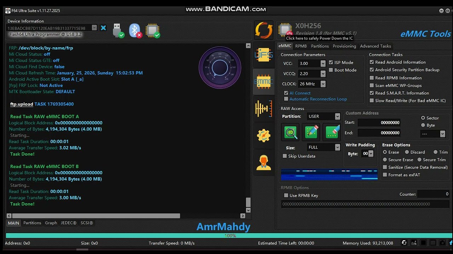Viewport: 453px width, 254px height.
Task: Click the Read RAW magnifier button
Action: tap(291, 132)
